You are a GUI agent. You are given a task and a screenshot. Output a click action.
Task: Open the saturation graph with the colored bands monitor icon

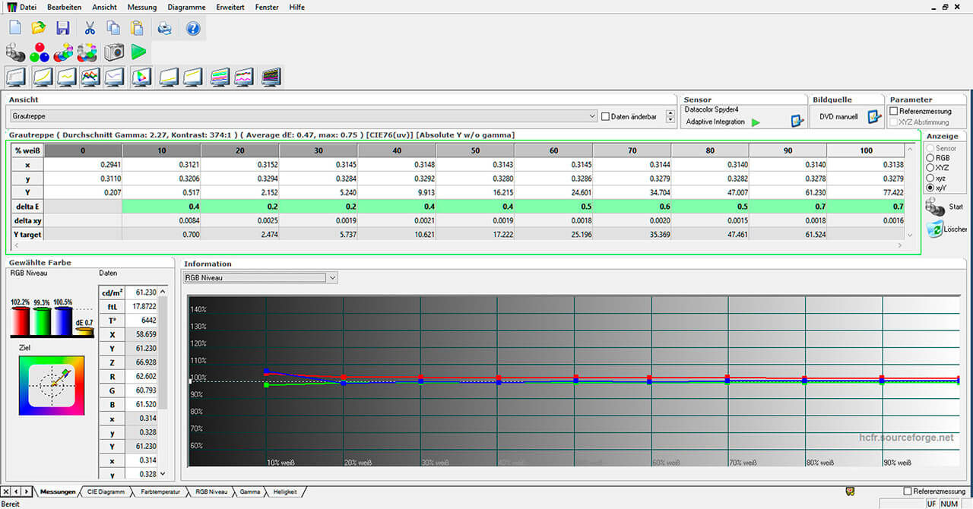(x=220, y=77)
